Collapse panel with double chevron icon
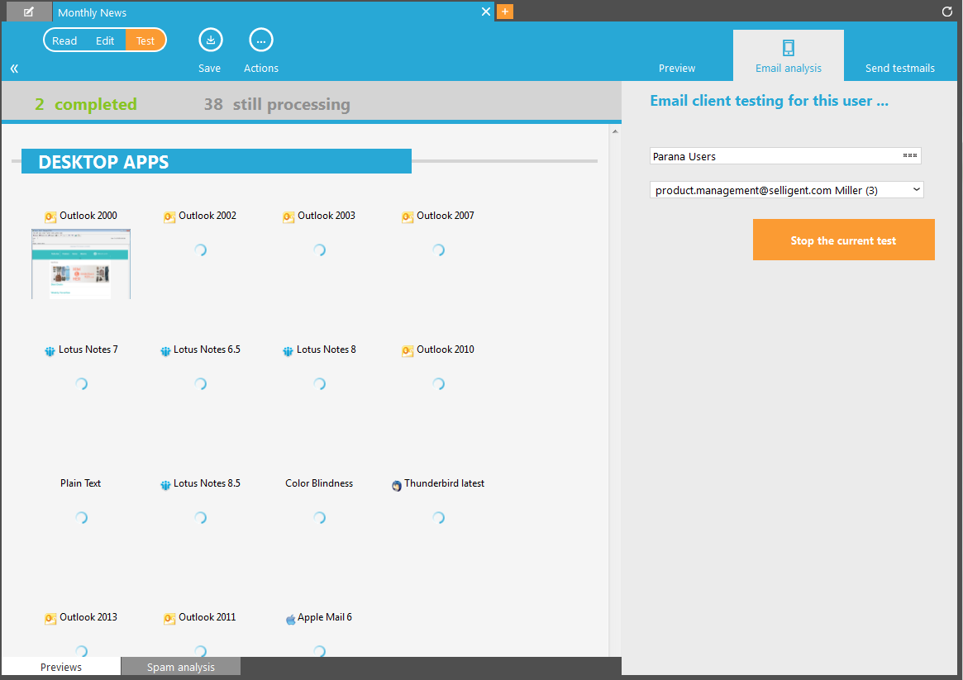This screenshot has height=680, width=963. pos(14,69)
